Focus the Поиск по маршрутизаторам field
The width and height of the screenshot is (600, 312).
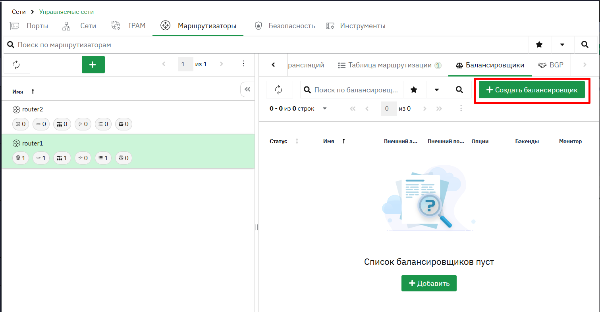coord(266,45)
